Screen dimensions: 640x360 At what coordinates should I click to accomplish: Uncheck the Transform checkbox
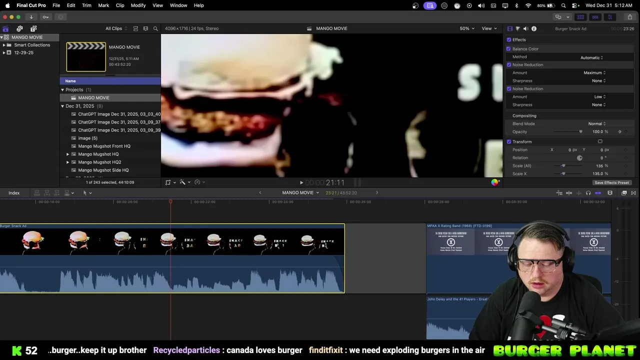[x=509, y=142]
